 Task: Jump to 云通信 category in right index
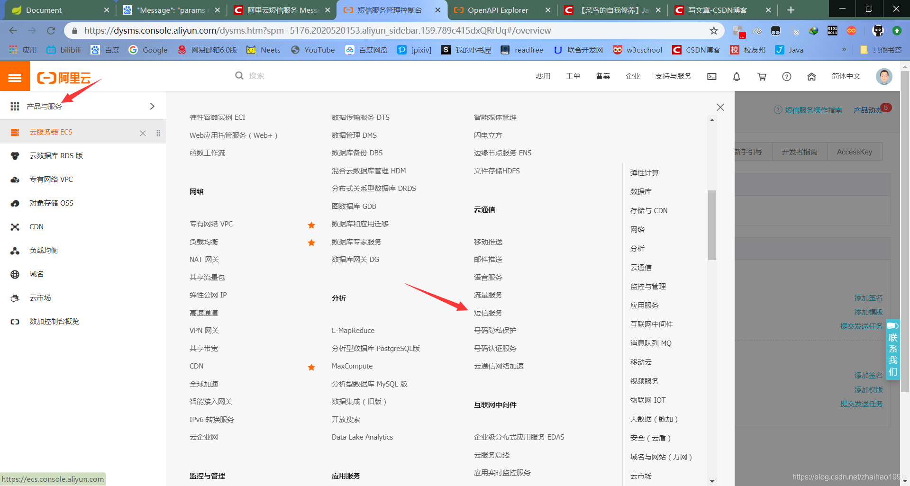(x=641, y=267)
